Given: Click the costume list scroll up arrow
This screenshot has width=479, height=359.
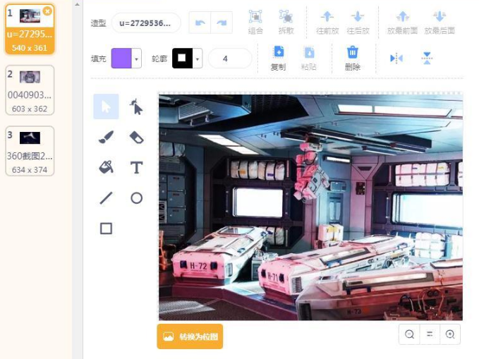Looking at the screenshot, I should tap(78, 4).
